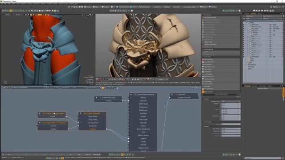Click the Ring Radius value field in properties
The height and width of the screenshot is (160, 285).
pyautogui.click(x=231, y=129)
